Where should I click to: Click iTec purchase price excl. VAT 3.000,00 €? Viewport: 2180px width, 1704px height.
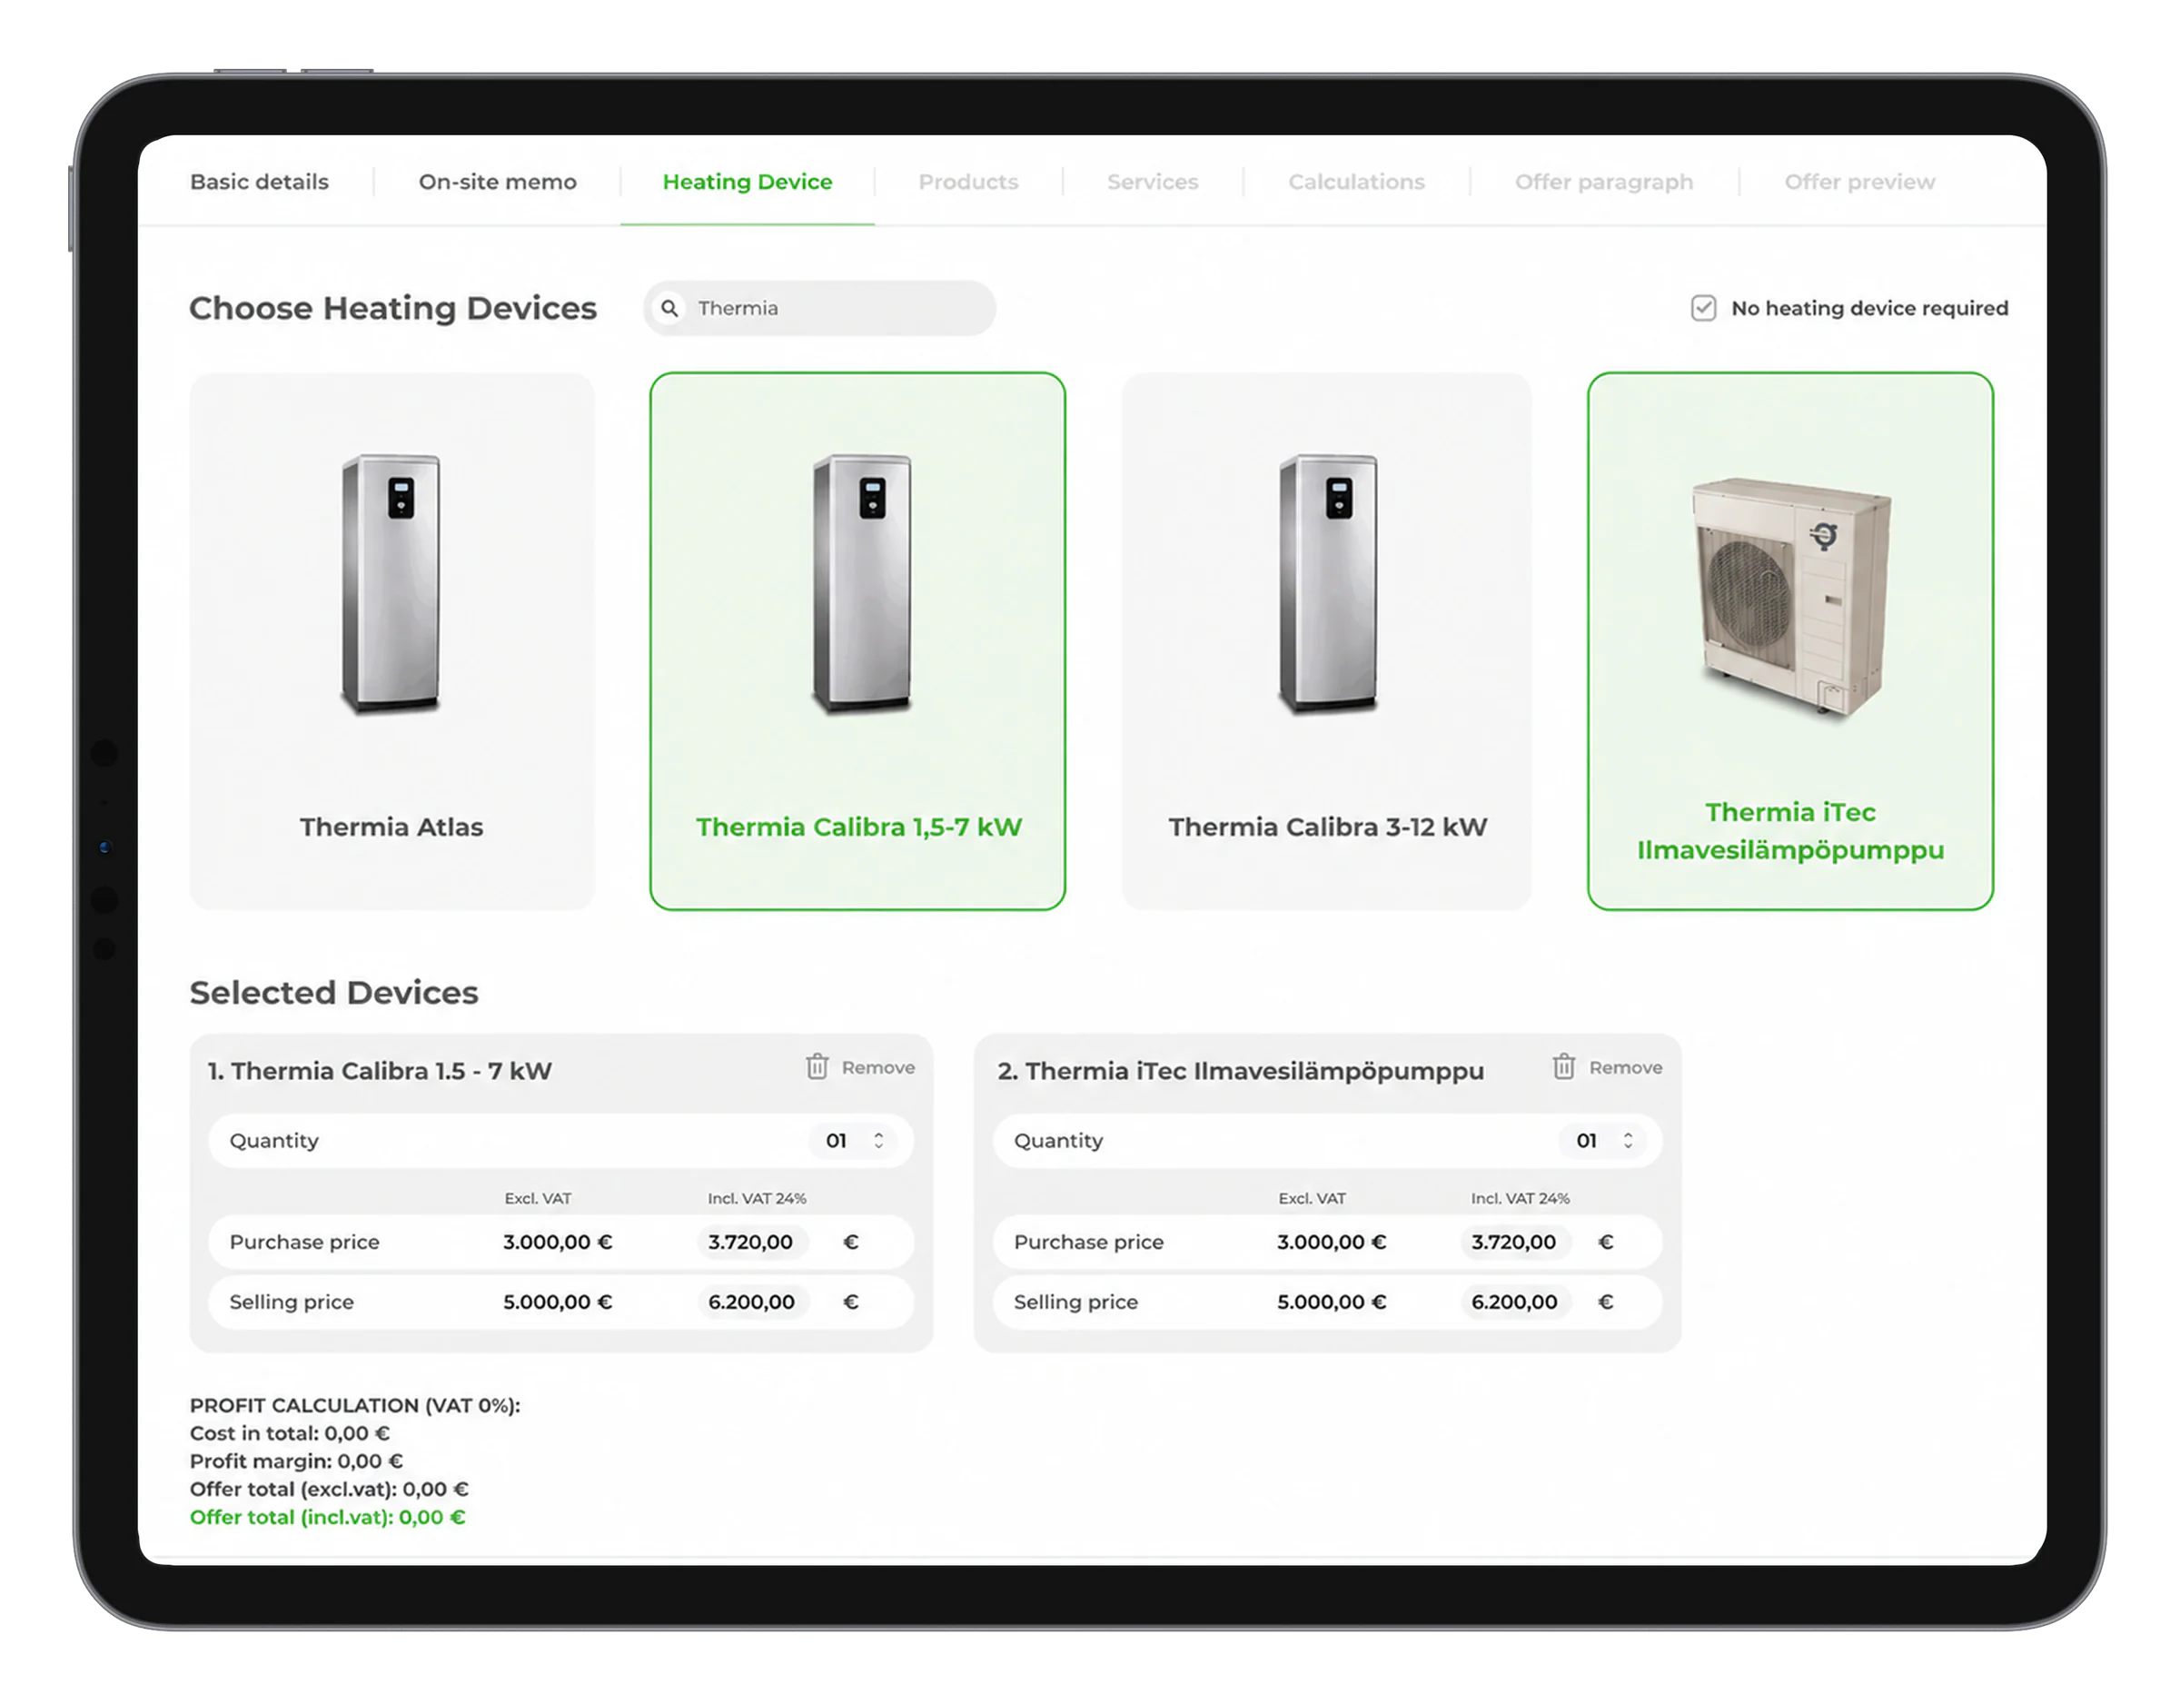point(1332,1242)
